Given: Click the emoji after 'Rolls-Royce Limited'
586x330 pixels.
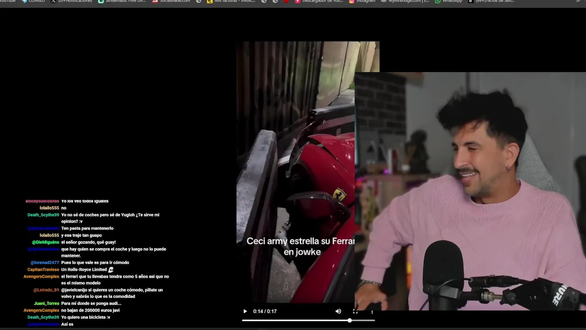Looking at the screenshot, I should coord(111,269).
